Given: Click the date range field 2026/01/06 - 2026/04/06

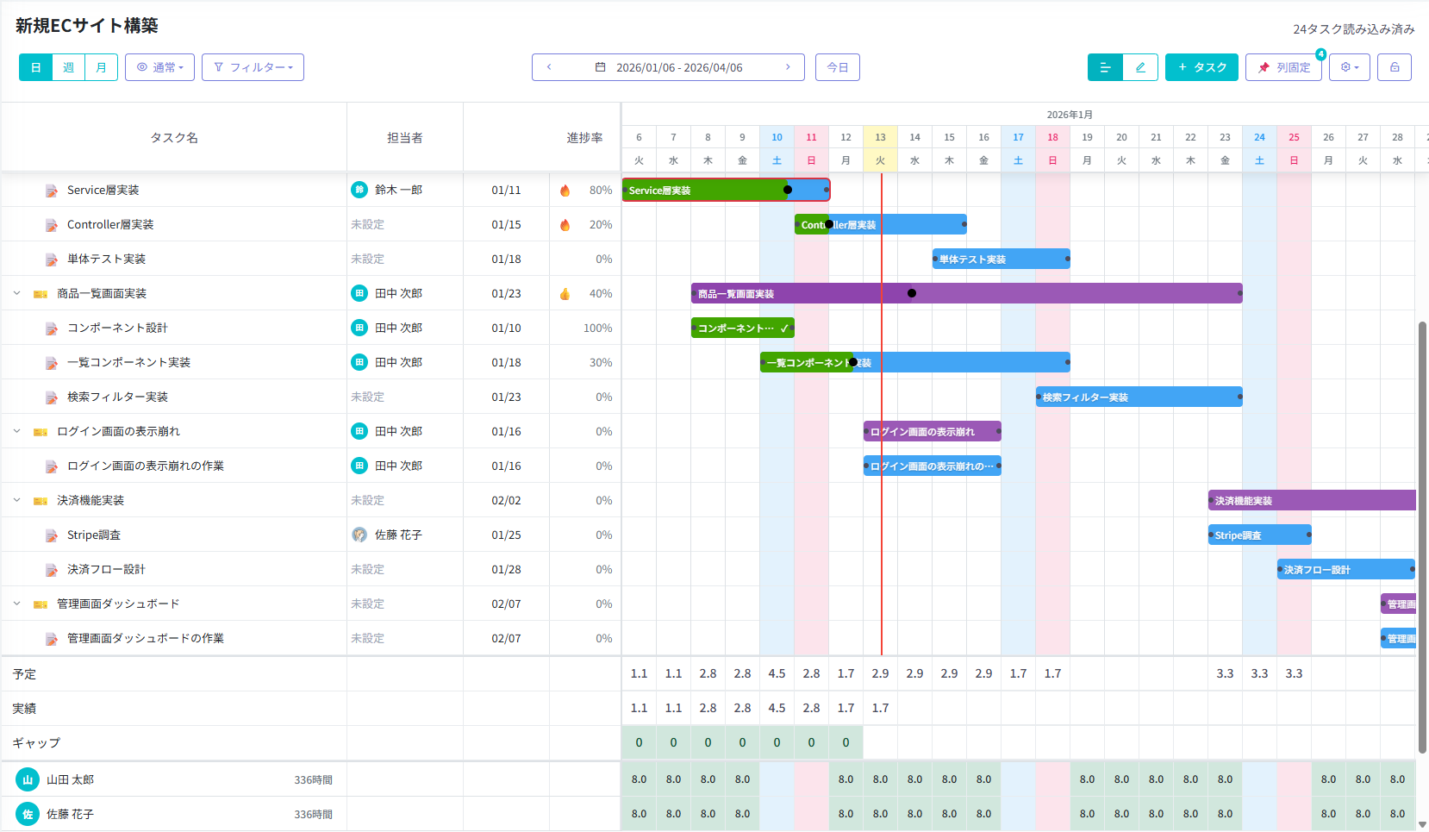Looking at the screenshot, I should click(669, 67).
